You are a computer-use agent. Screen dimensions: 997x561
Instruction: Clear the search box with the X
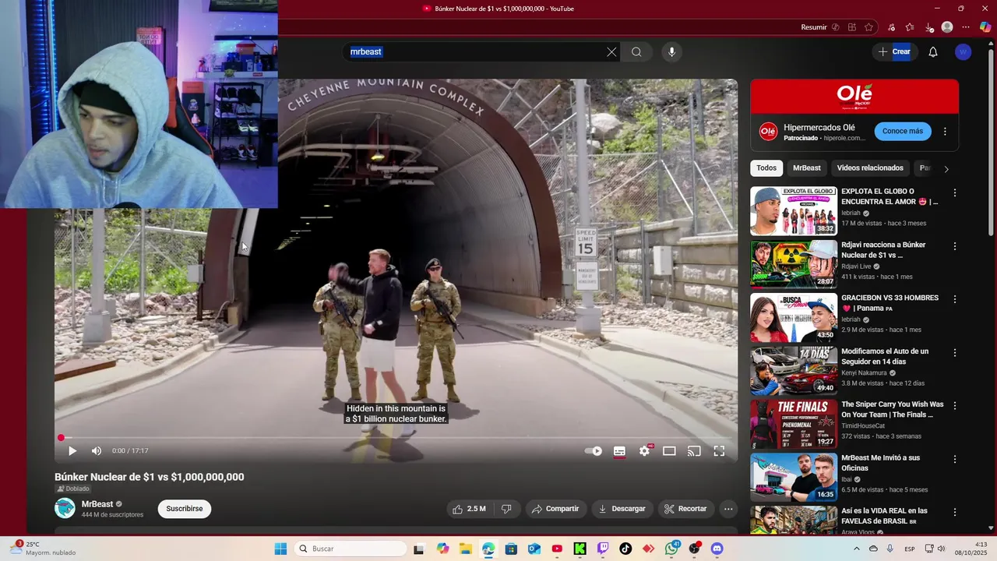coord(611,52)
